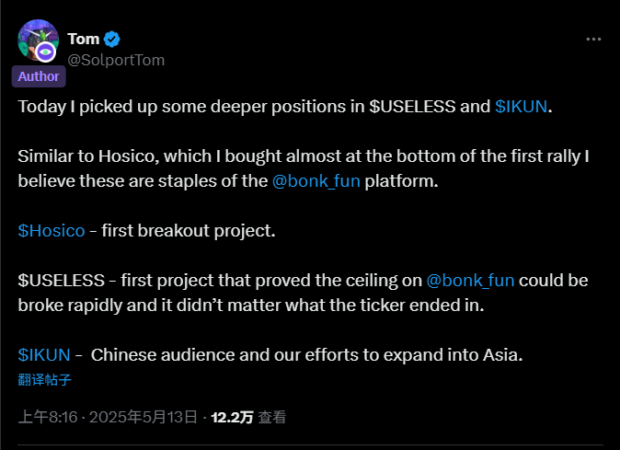Open the $IKUN cashtag before 'Chinese audience'
This screenshot has width=620, height=450.
click(x=43, y=354)
